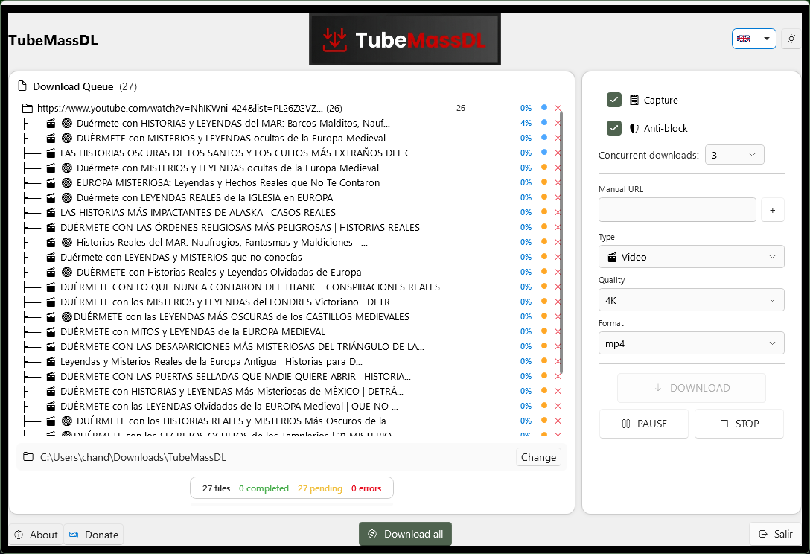Exit the app with Salir

pos(776,534)
